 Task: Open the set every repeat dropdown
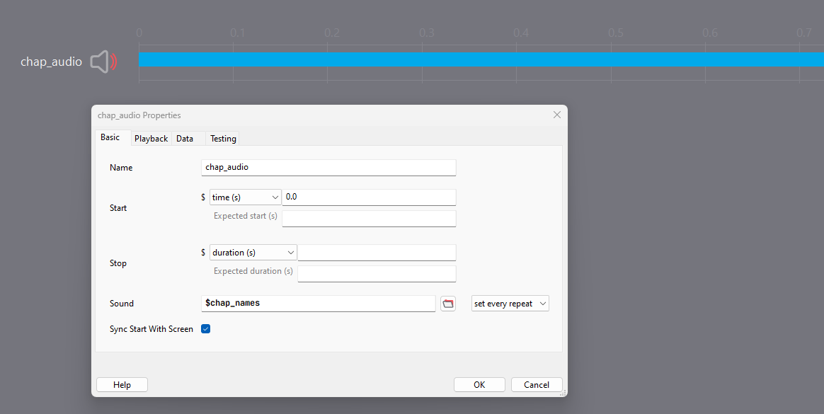[x=510, y=304]
